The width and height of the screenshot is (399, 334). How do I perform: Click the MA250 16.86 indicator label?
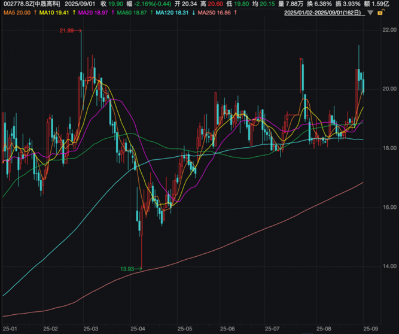click(x=215, y=12)
